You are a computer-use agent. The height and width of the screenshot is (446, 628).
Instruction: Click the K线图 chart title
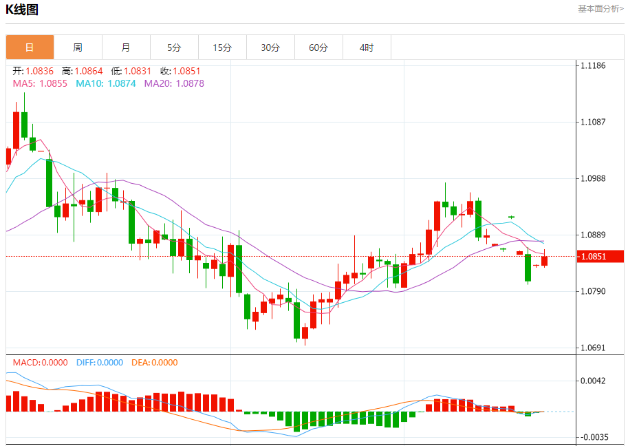22,9
